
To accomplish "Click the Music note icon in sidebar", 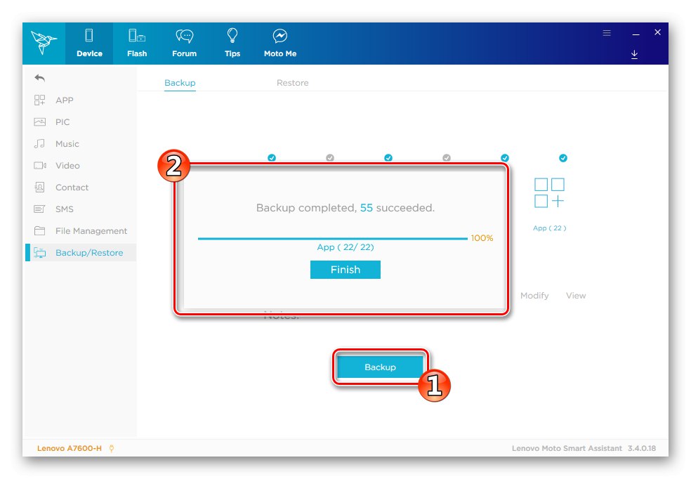I will [39, 144].
